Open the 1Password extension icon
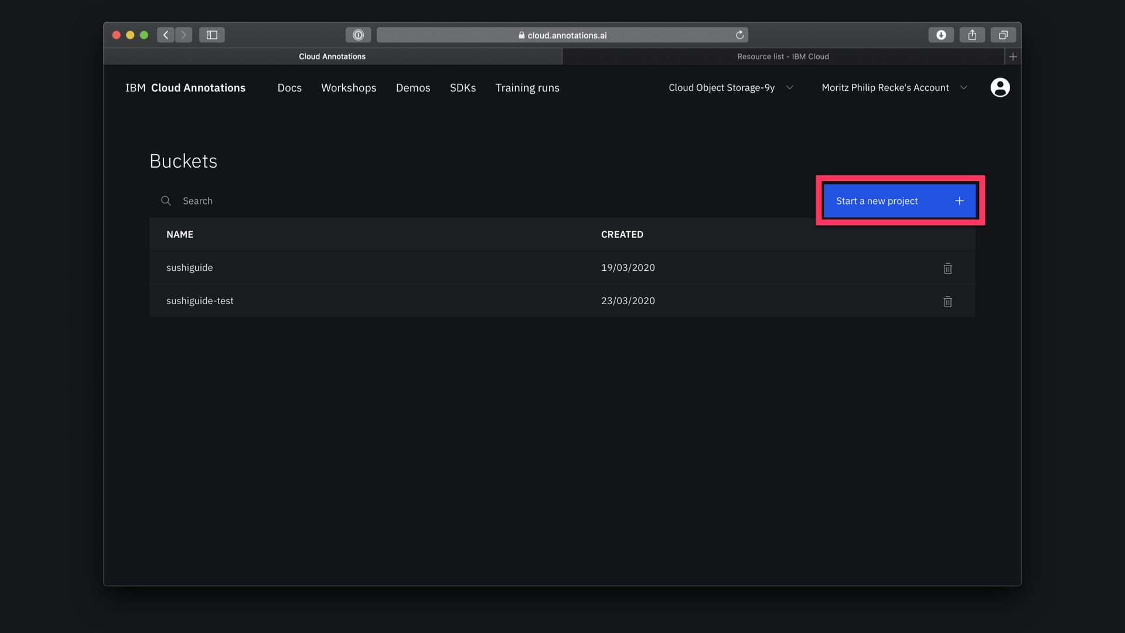1125x633 pixels. tap(358, 35)
